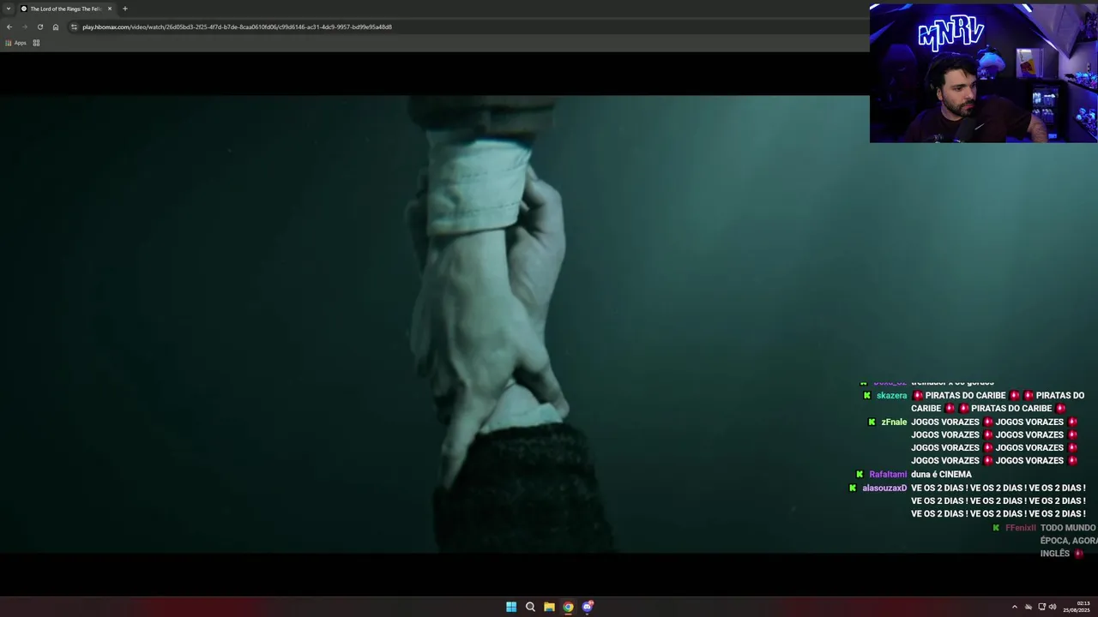Image resolution: width=1098 pixels, height=617 pixels.
Task: Open the Apps bookmarks shortcut
Action: pyautogui.click(x=16, y=43)
